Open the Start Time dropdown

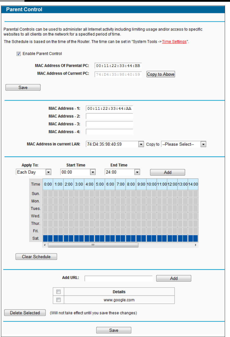(x=78, y=172)
